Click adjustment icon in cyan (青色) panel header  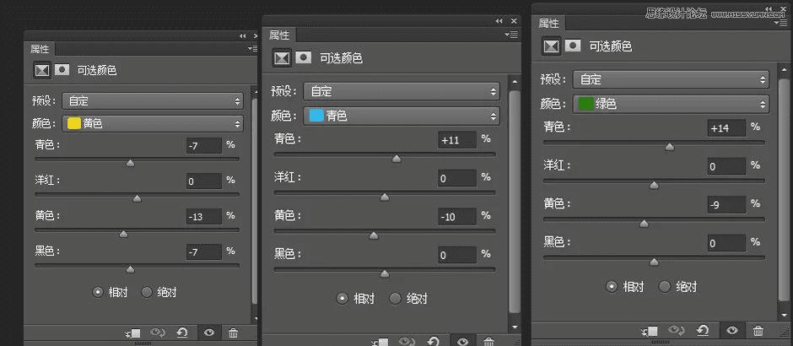(282, 58)
